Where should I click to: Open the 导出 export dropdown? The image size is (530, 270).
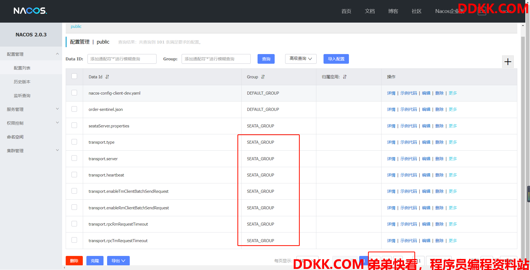118,261
